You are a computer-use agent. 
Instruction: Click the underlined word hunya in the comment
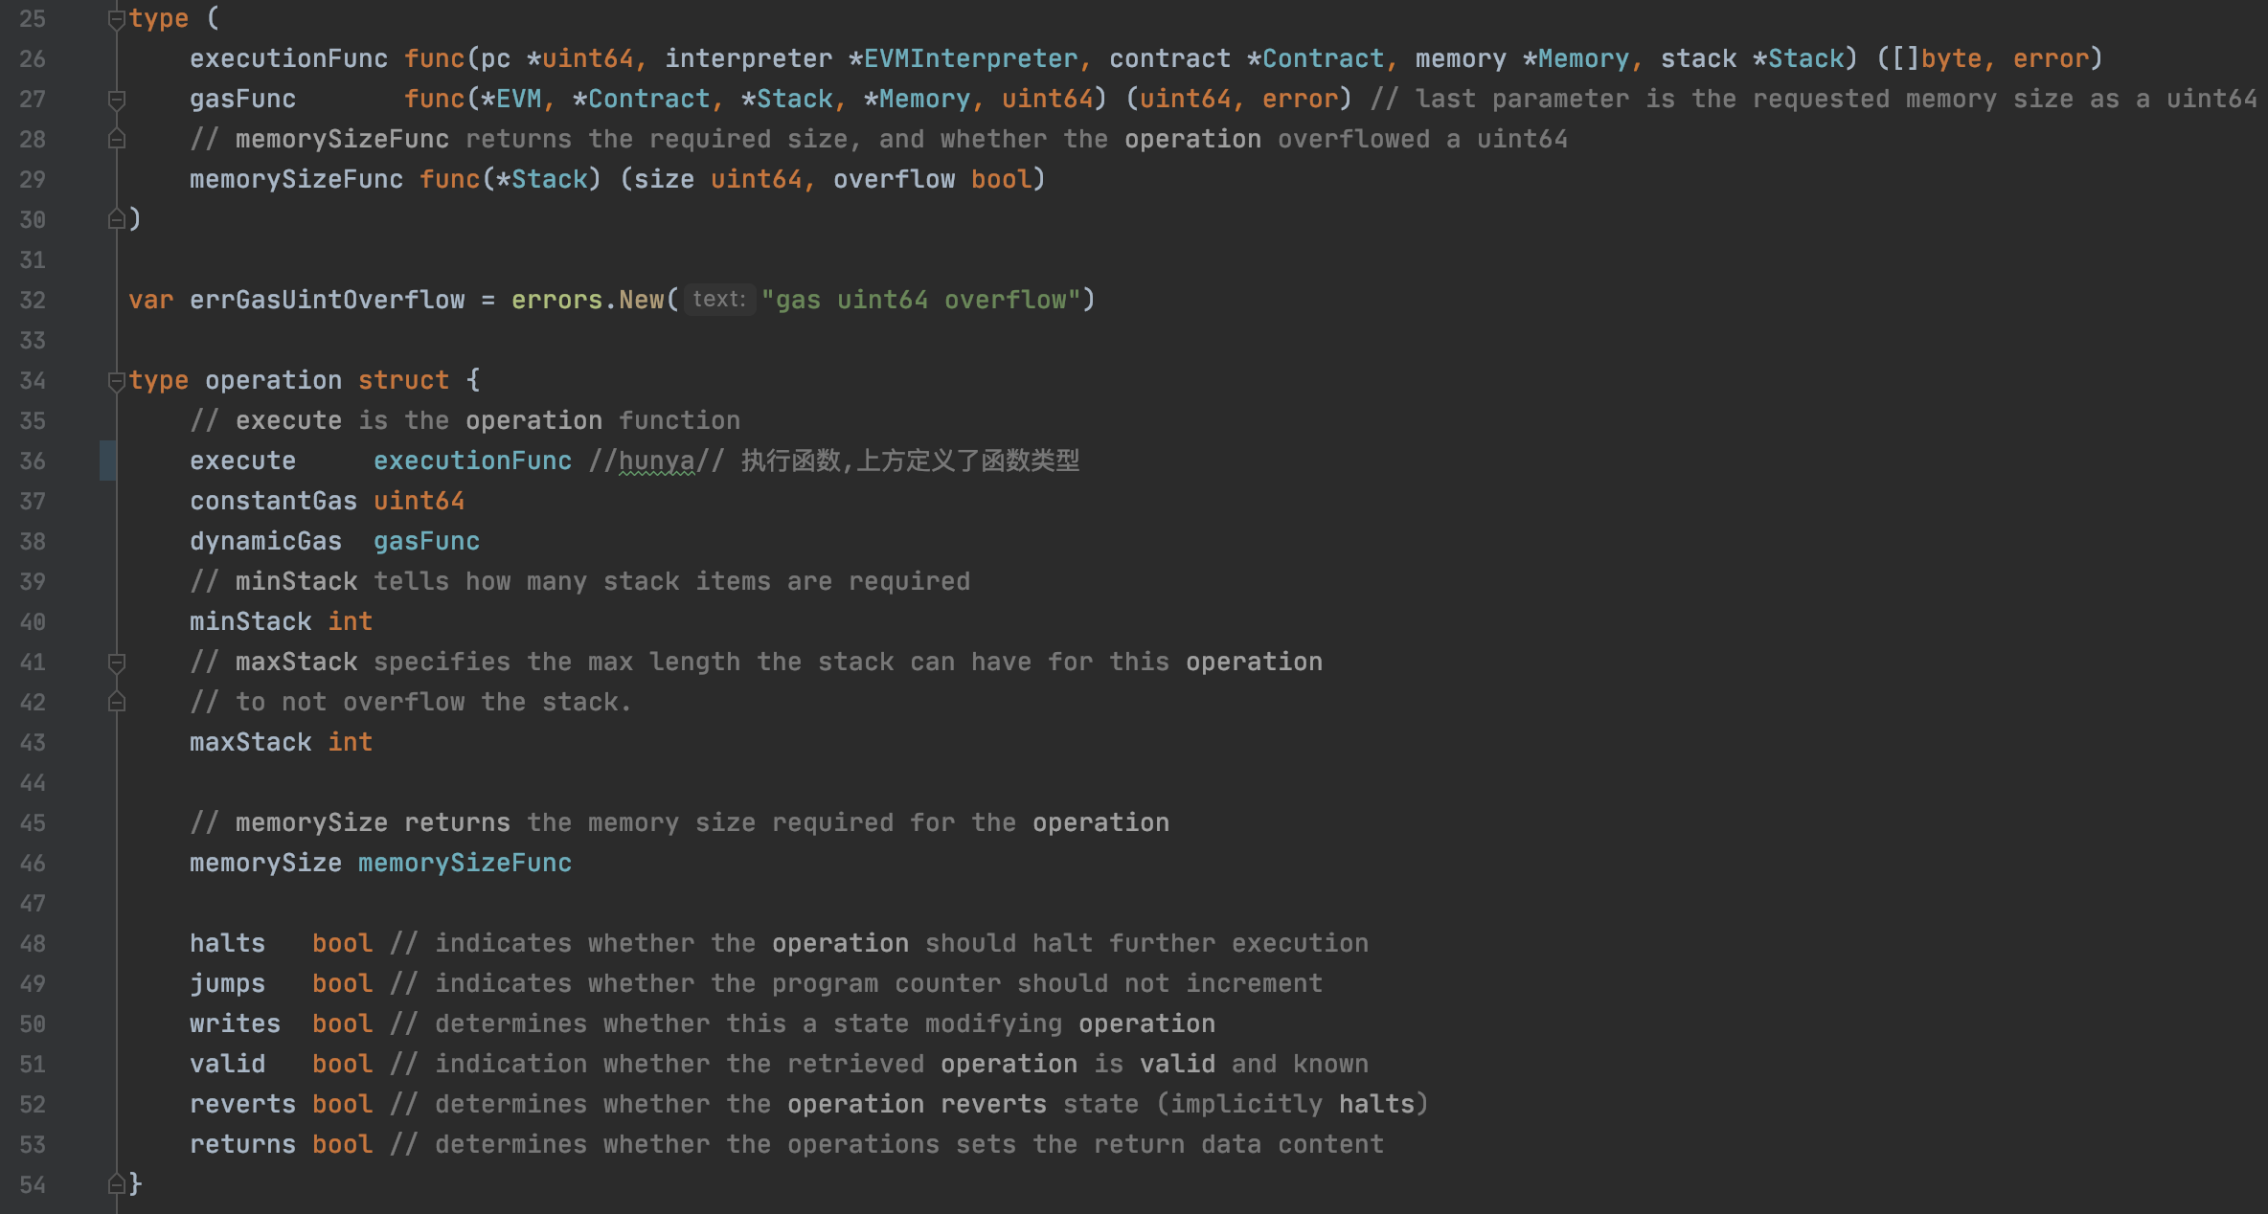click(x=657, y=461)
